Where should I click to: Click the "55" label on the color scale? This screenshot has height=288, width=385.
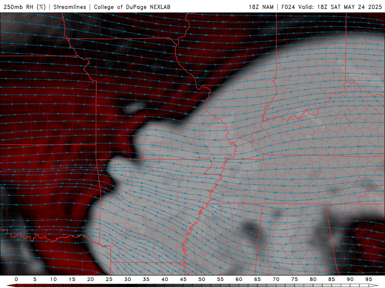point(220,279)
